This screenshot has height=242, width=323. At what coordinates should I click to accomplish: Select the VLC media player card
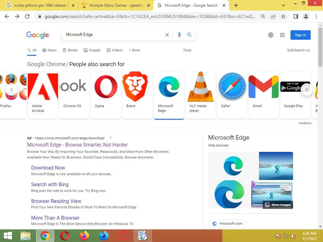coord(200,95)
